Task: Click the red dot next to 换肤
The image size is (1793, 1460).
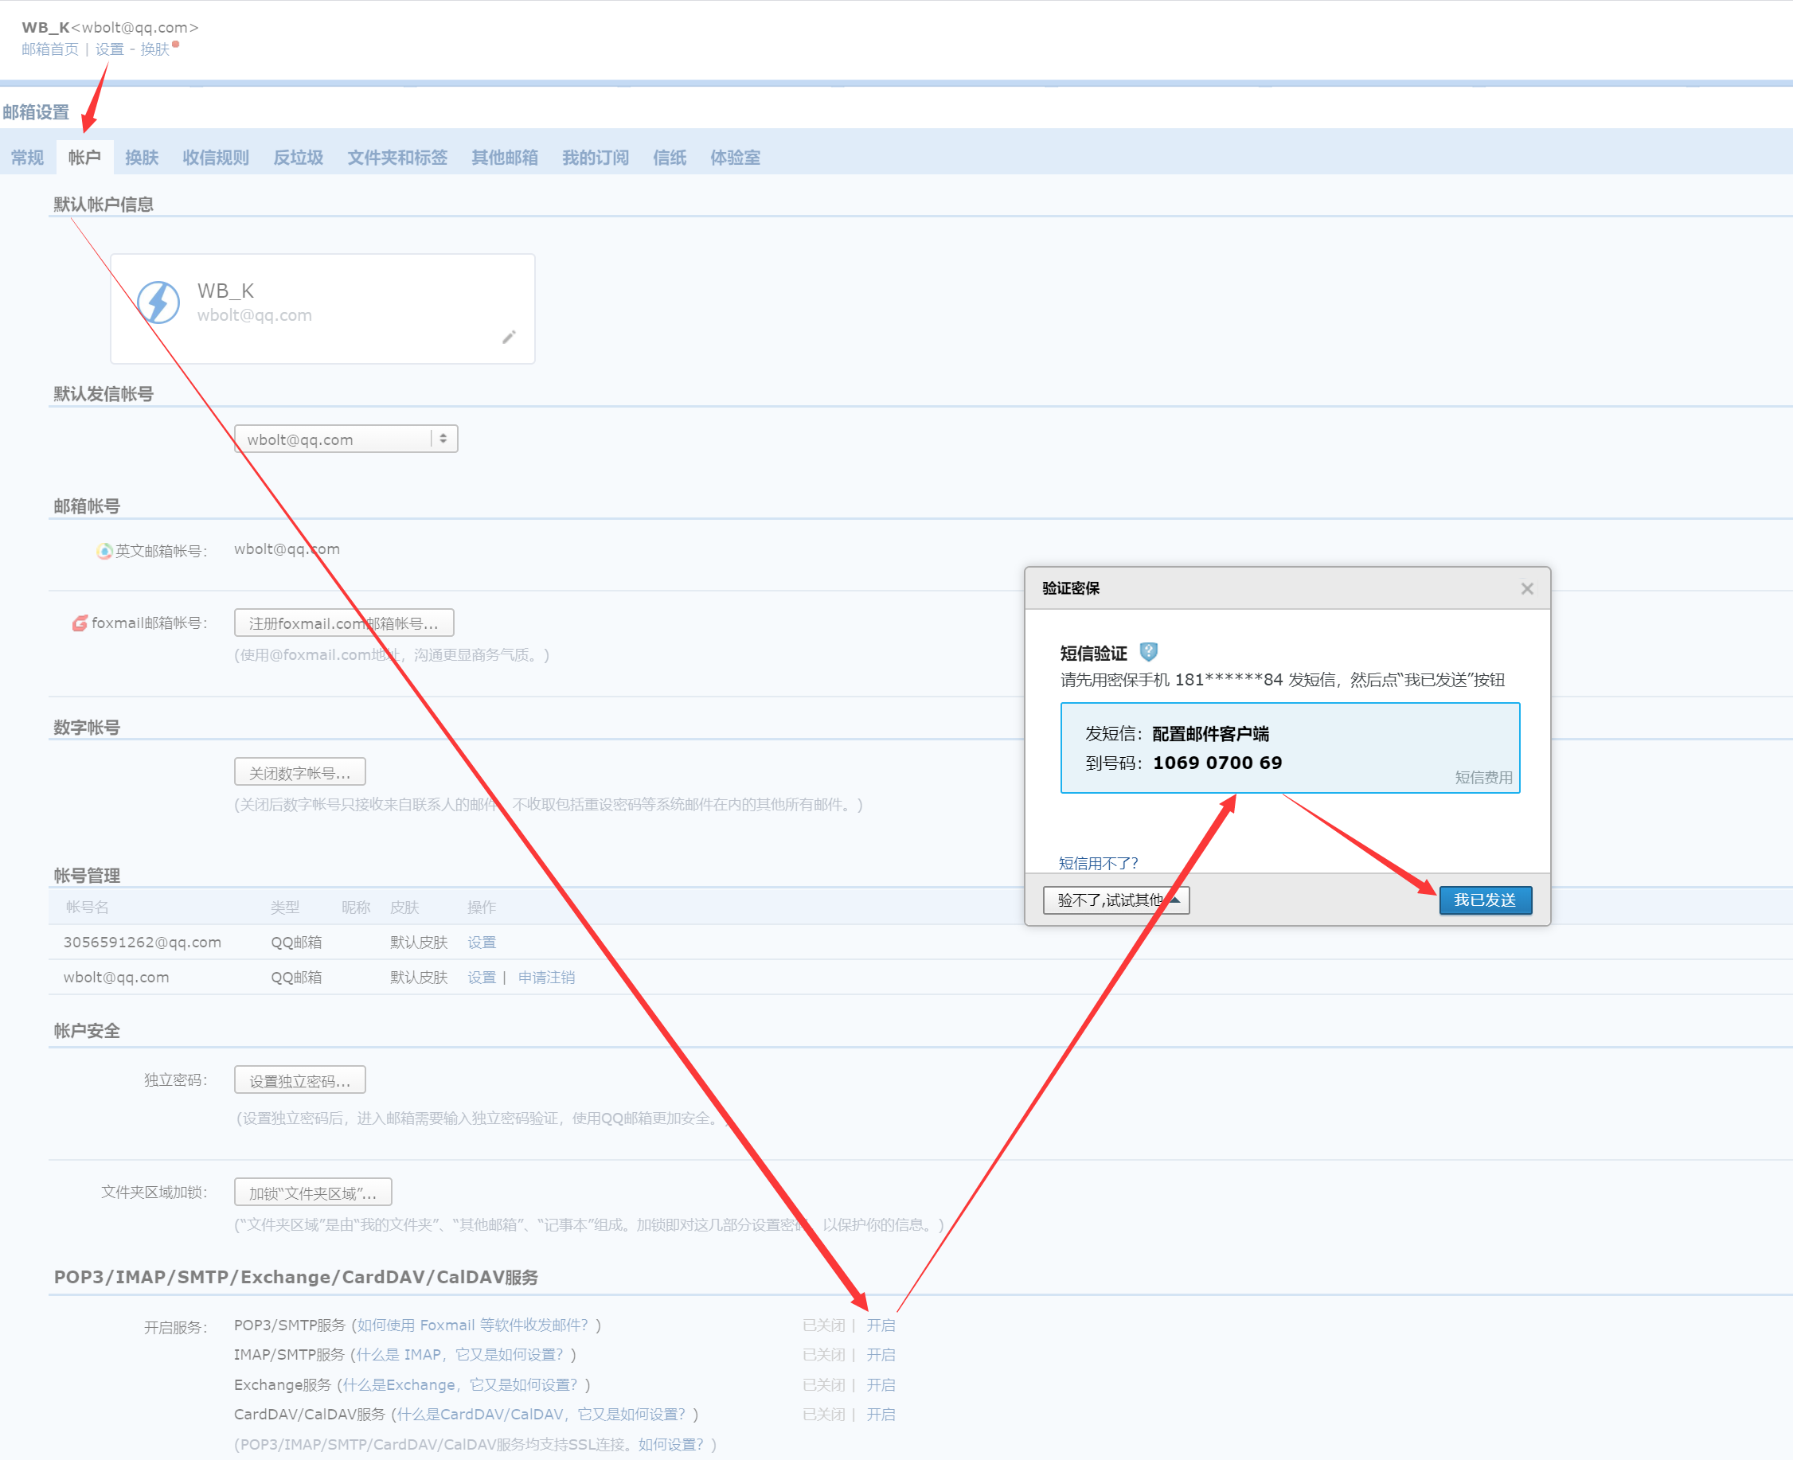Action: pyautogui.click(x=176, y=44)
